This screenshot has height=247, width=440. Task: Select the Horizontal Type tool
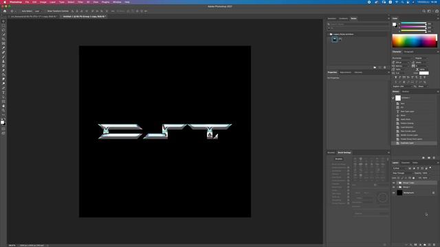(x=3, y=93)
